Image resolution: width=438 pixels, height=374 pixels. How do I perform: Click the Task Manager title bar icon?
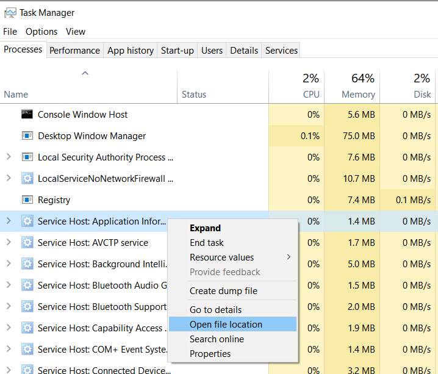pos(10,12)
